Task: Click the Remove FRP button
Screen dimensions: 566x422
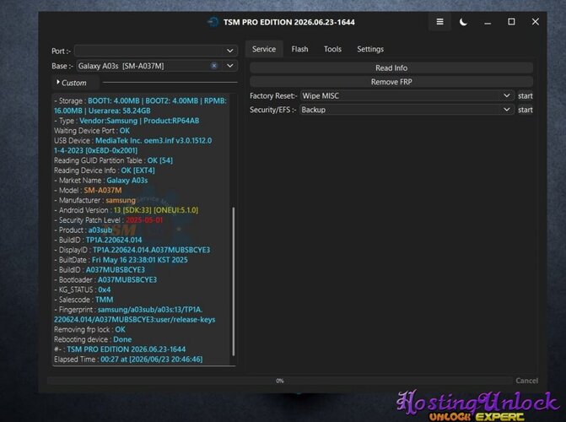Action: click(391, 82)
